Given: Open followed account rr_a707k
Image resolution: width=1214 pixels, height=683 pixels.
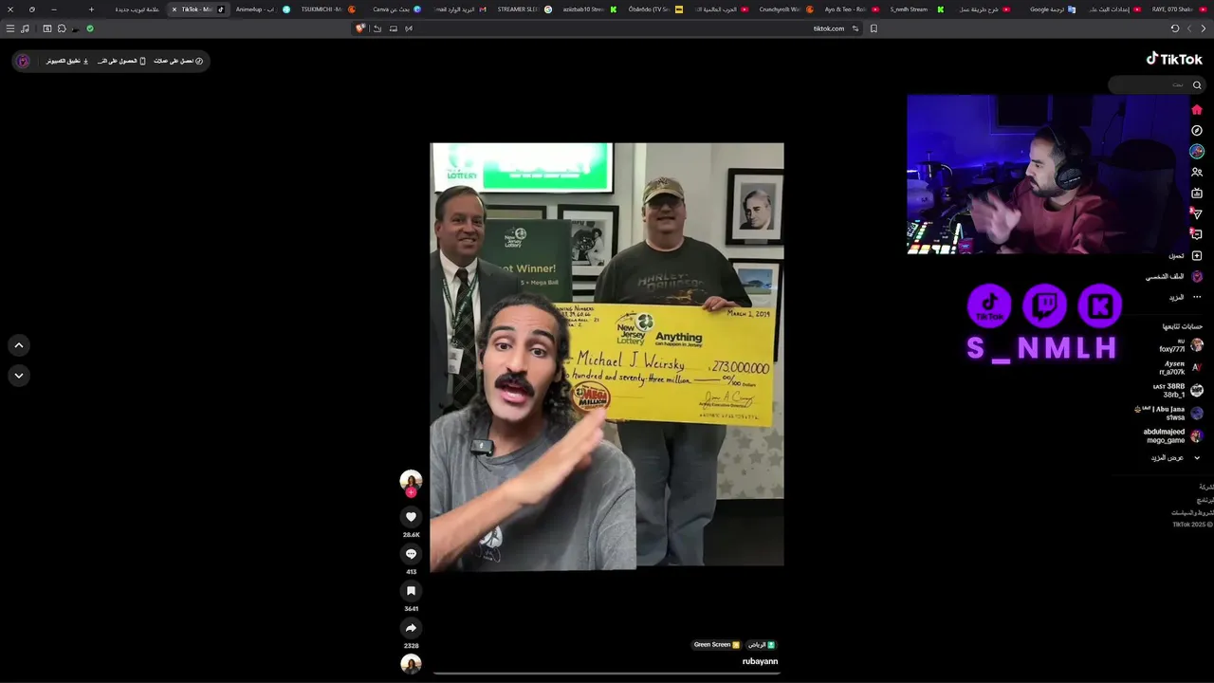Looking at the screenshot, I should [x=1181, y=368].
